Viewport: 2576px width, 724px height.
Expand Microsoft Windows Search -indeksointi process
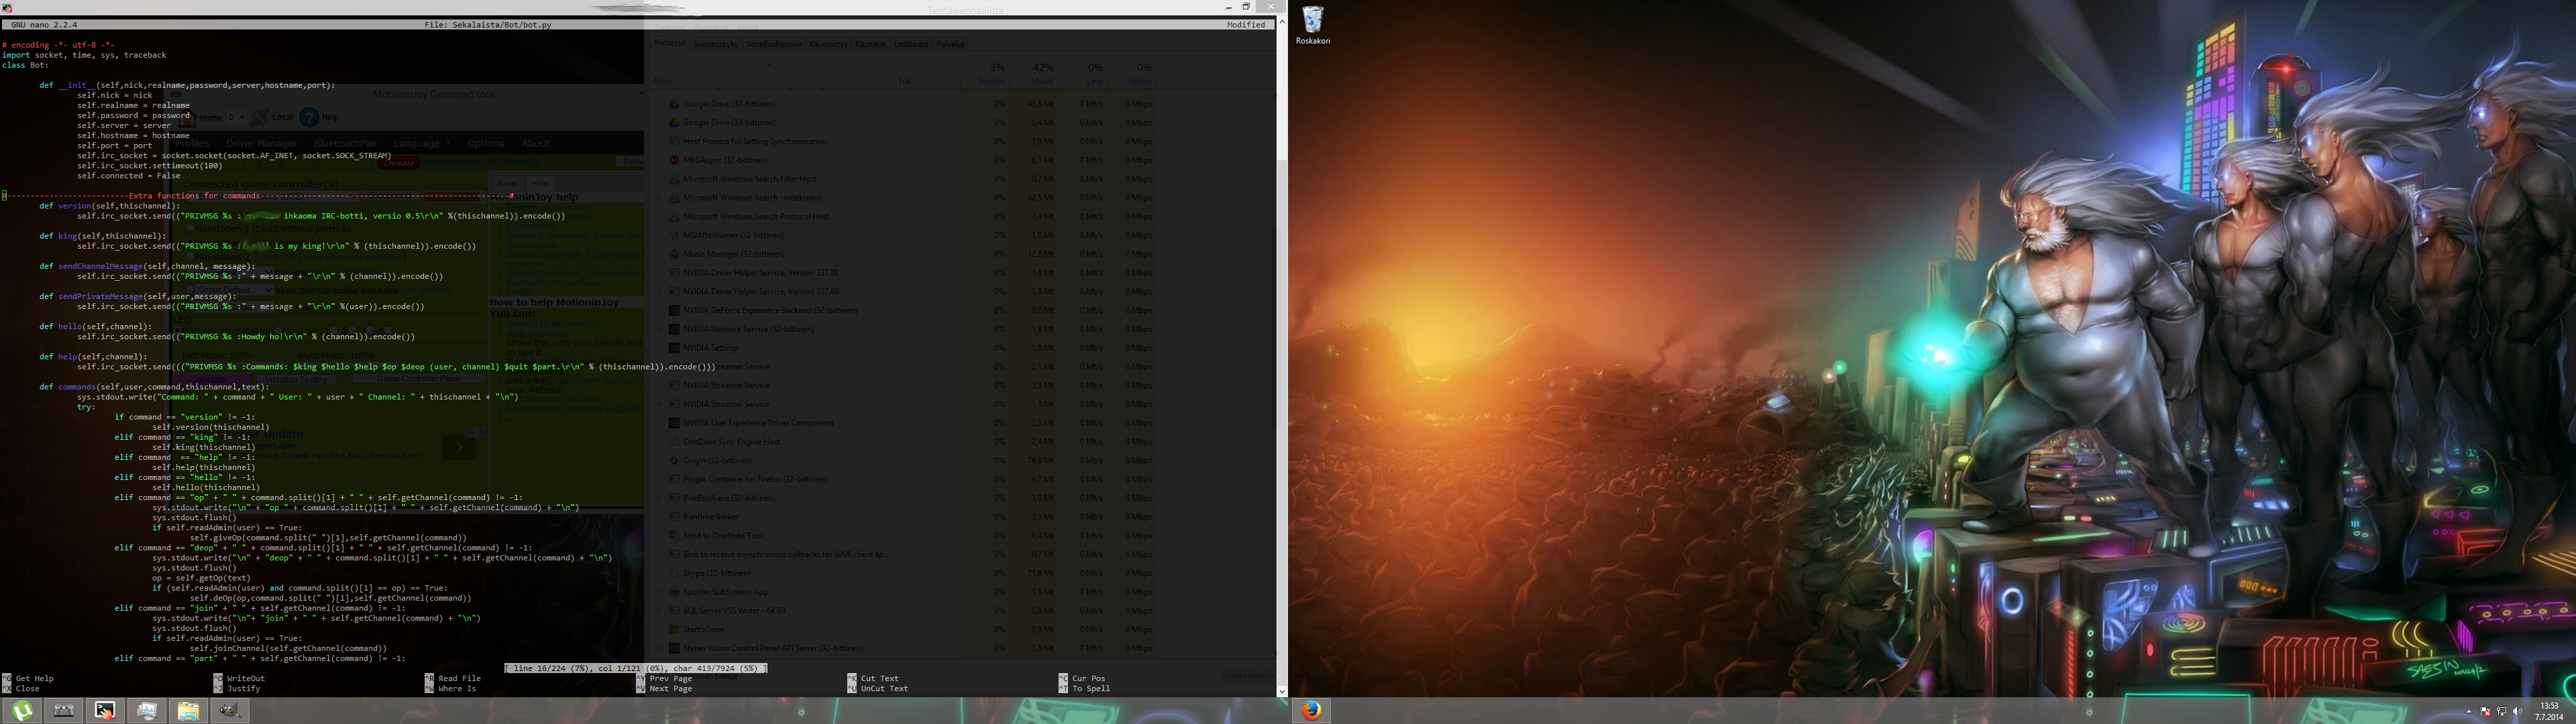point(659,198)
